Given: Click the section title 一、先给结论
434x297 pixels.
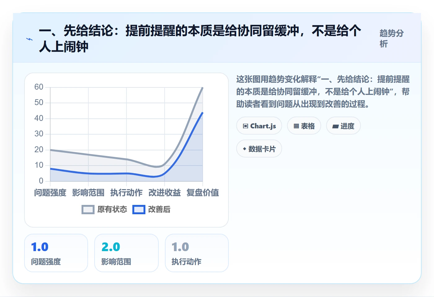Looking at the screenshot, I should point(200,38).
